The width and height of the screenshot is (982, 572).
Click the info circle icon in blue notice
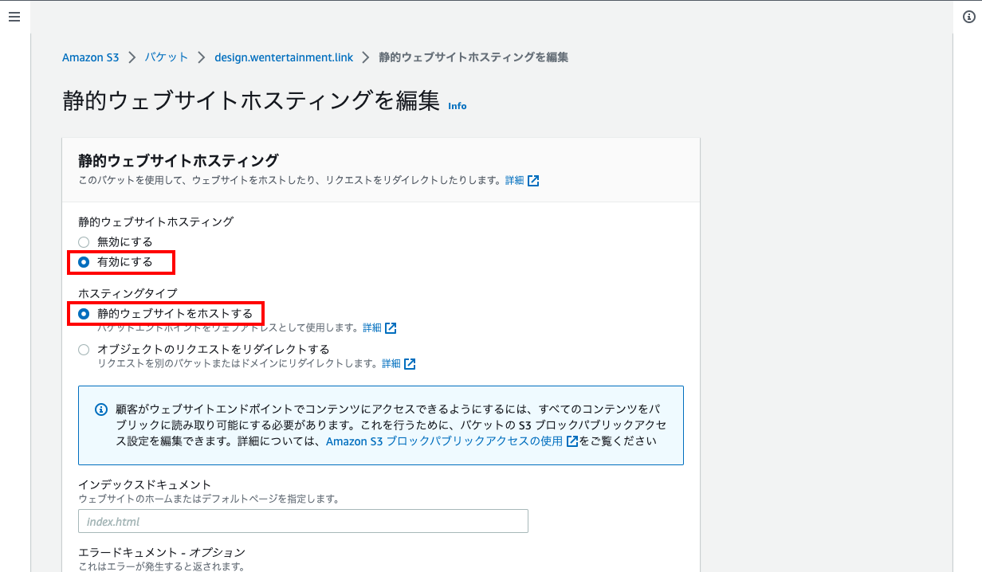pos(100,409)
